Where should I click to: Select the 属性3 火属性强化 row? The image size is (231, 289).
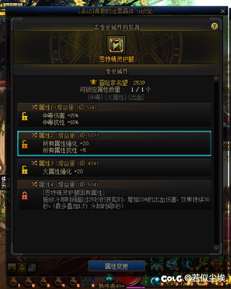click(114, 168)
